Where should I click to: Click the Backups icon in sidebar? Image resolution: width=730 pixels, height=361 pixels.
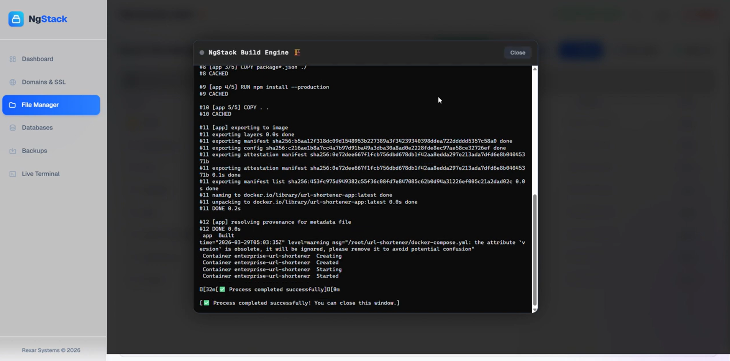[13, 151]
